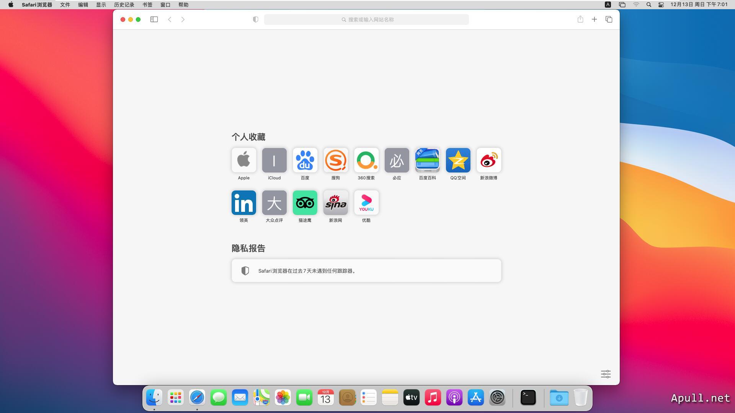Open Spotlight search in menu bar
Image resolution: width=735 pixels, height=413 pixels.
[648, 5]
